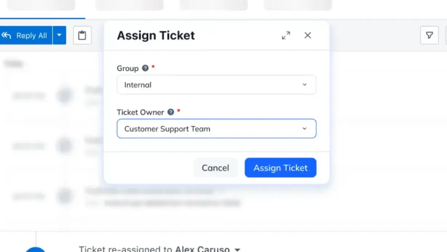Open the filter funnel icon

point(430,35)
